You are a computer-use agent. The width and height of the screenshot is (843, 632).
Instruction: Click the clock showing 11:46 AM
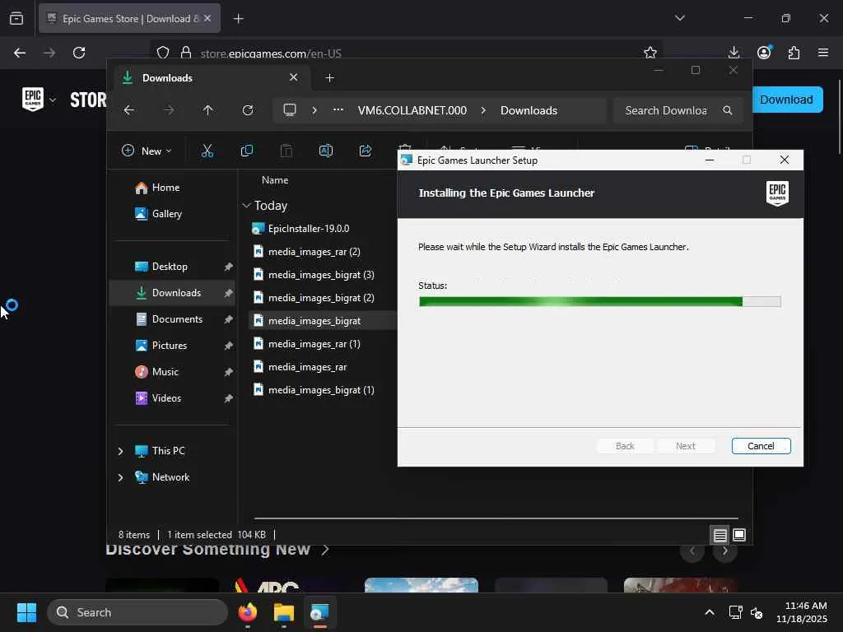click(805, 606)
